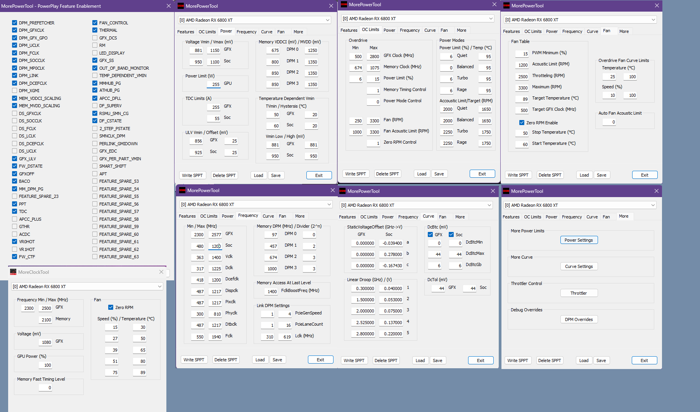Toggle the DcBtc Soc checkbox
The image size is (700, 412).
click(x=451, y=234)
